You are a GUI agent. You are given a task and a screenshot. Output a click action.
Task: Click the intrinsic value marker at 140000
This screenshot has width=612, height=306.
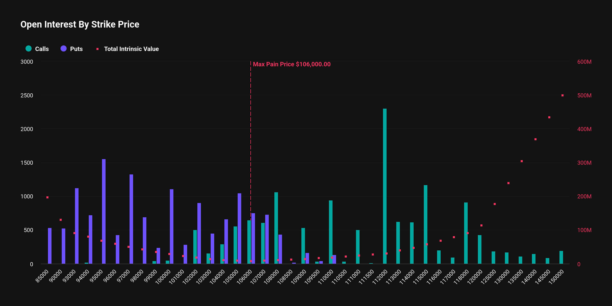pyautogui.click(x=535, y=139)
